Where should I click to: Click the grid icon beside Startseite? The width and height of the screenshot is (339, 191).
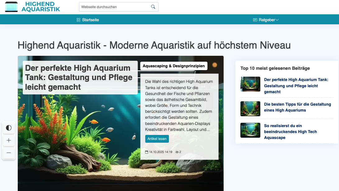(78, 19)
